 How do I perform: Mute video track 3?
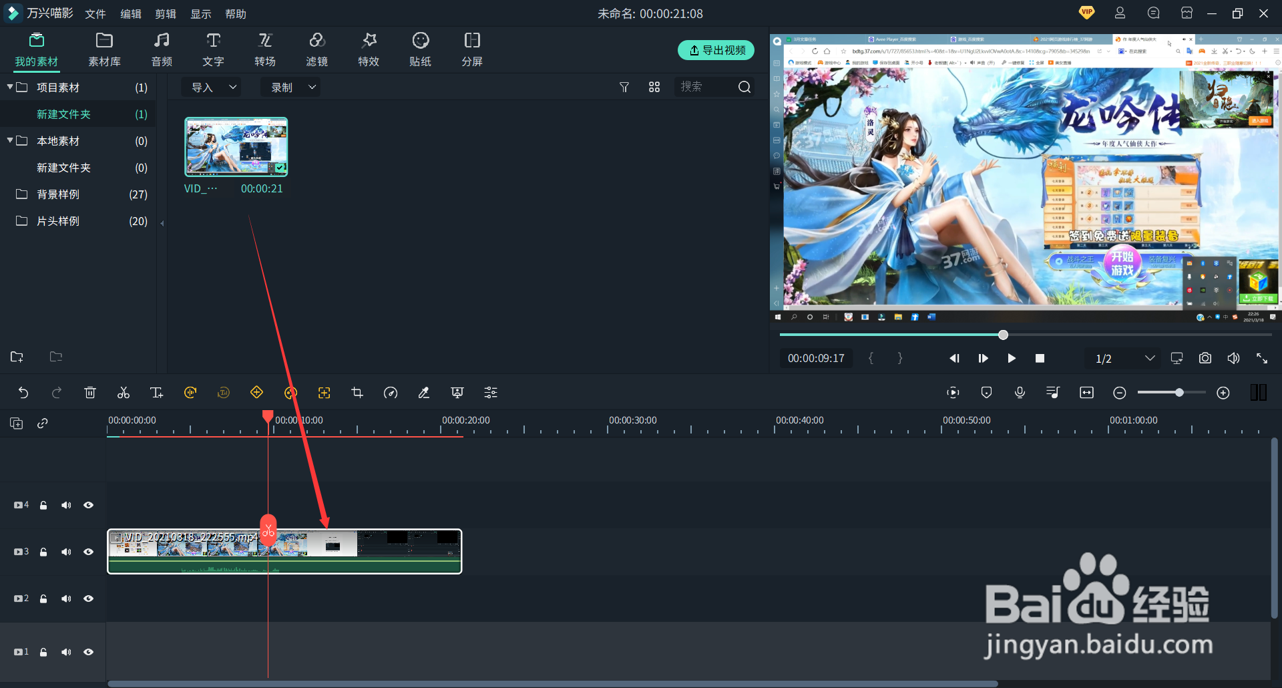pos(66,552)
